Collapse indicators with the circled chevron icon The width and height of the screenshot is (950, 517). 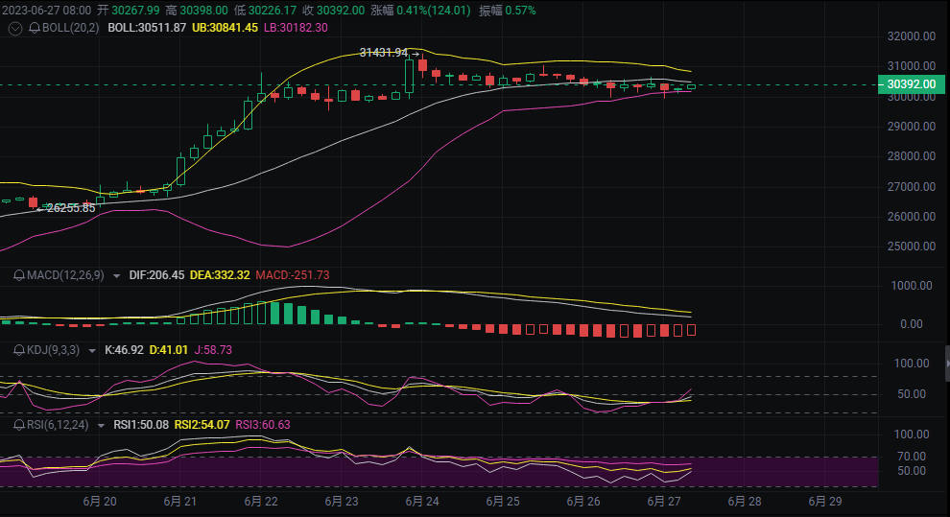[x=15, y=29]
